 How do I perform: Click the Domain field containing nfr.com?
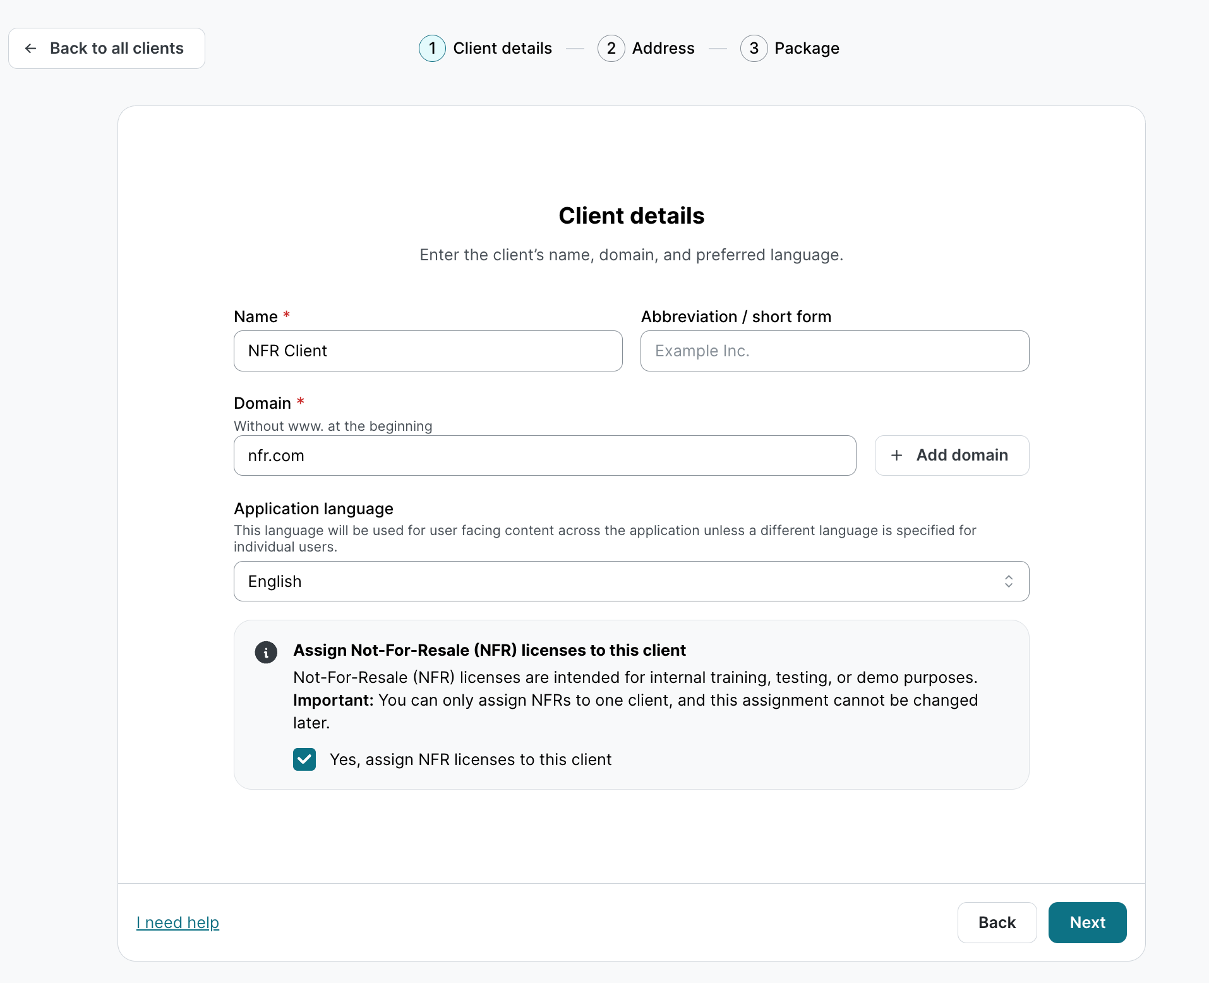coord(544,455)
